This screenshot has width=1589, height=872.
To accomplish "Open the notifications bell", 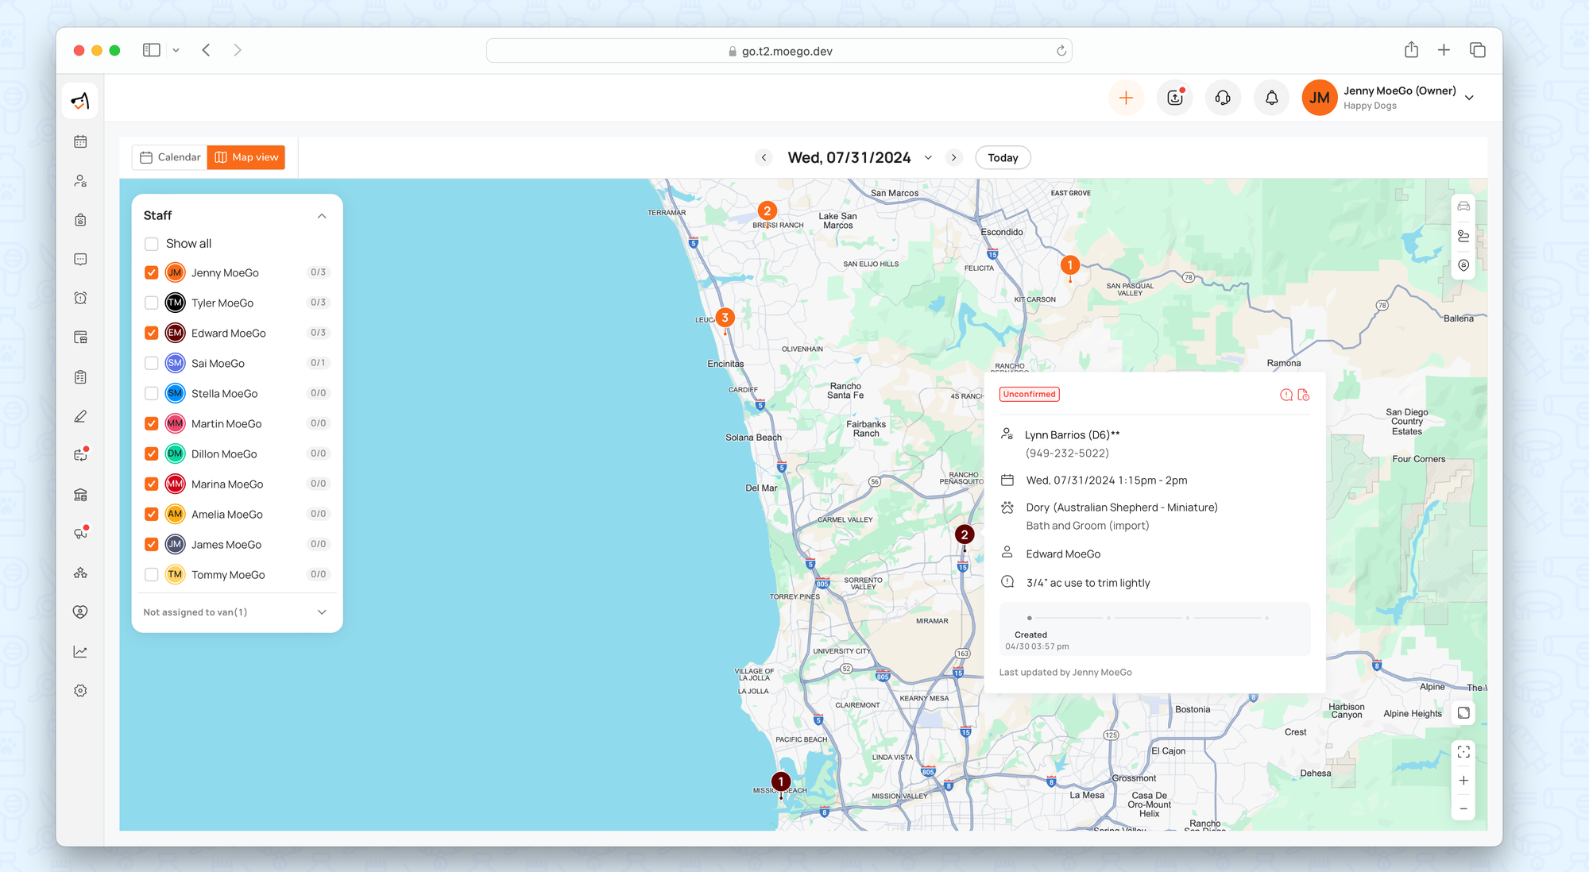I will [x=1271, y=98].
